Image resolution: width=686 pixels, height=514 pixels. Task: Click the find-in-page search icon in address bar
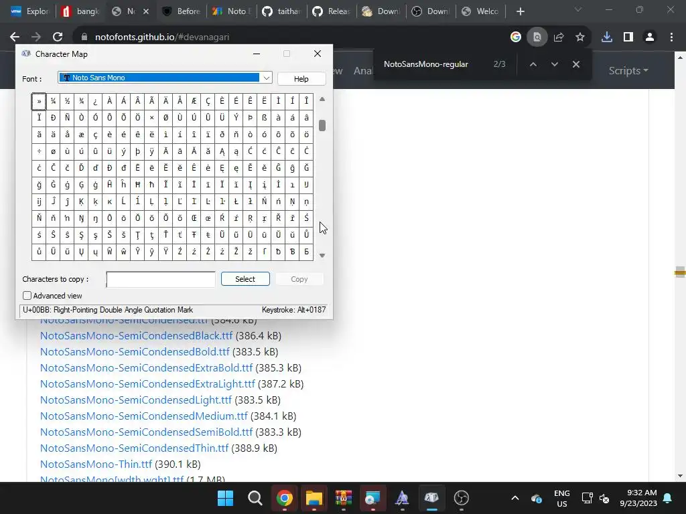point(537,37)
